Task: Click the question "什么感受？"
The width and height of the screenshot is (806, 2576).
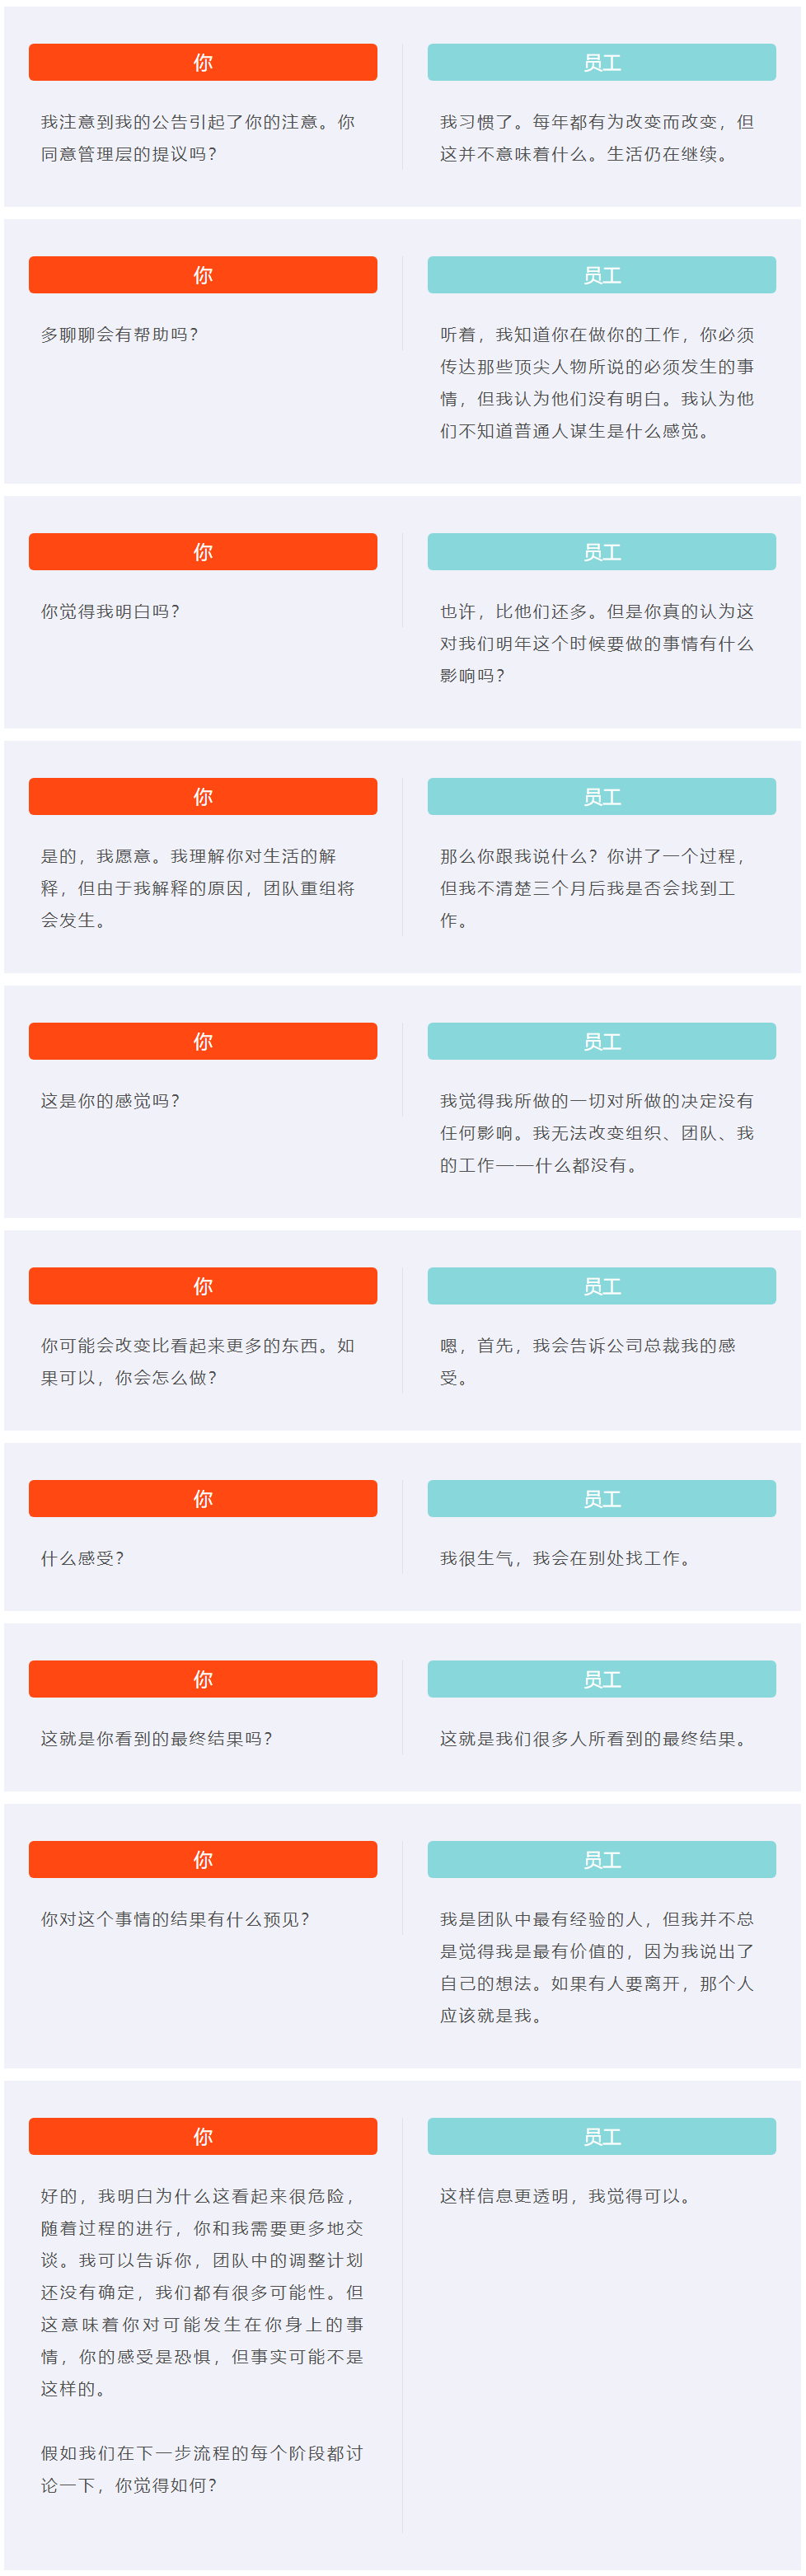Action: pos(83,1558)
